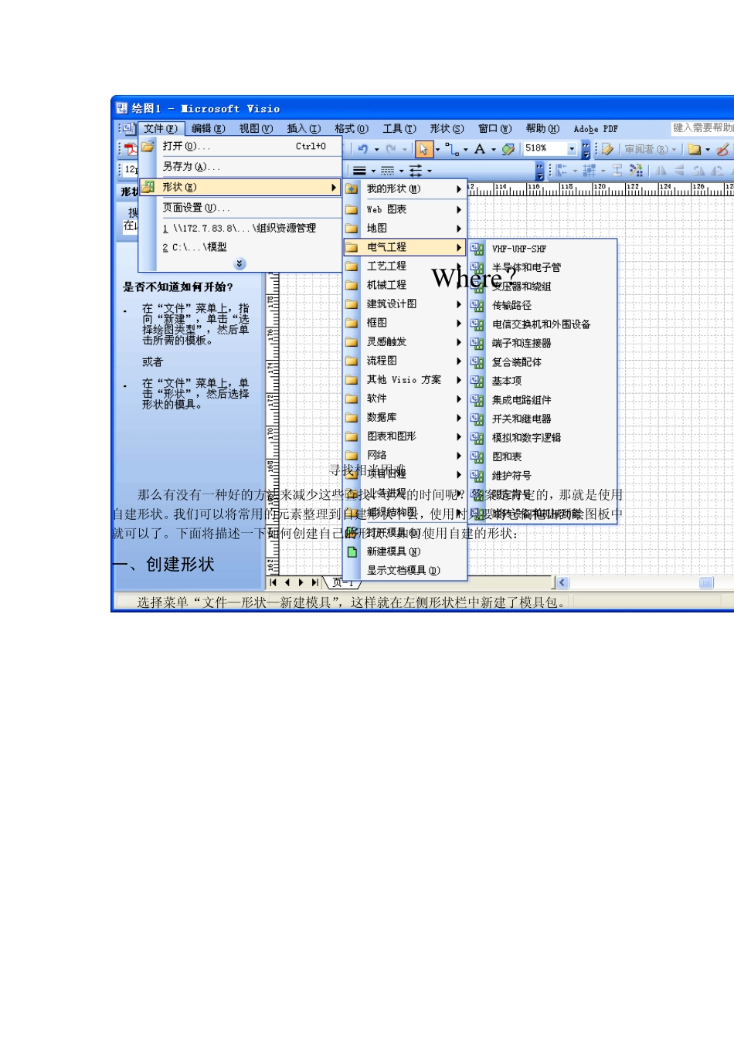Click the Adobe PDF toolbar icon

click(x=131, y=149)
